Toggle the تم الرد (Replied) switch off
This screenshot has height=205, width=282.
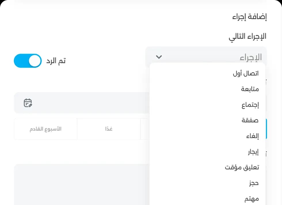pyautogui.click(x=27, y=61)
